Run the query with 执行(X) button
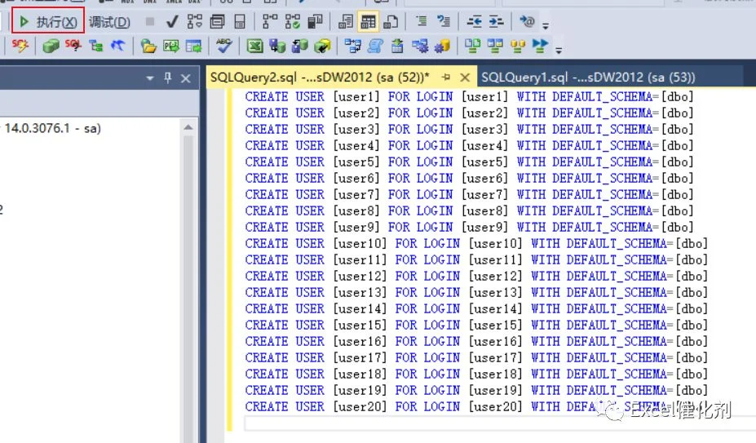 (x=48, y=21)
